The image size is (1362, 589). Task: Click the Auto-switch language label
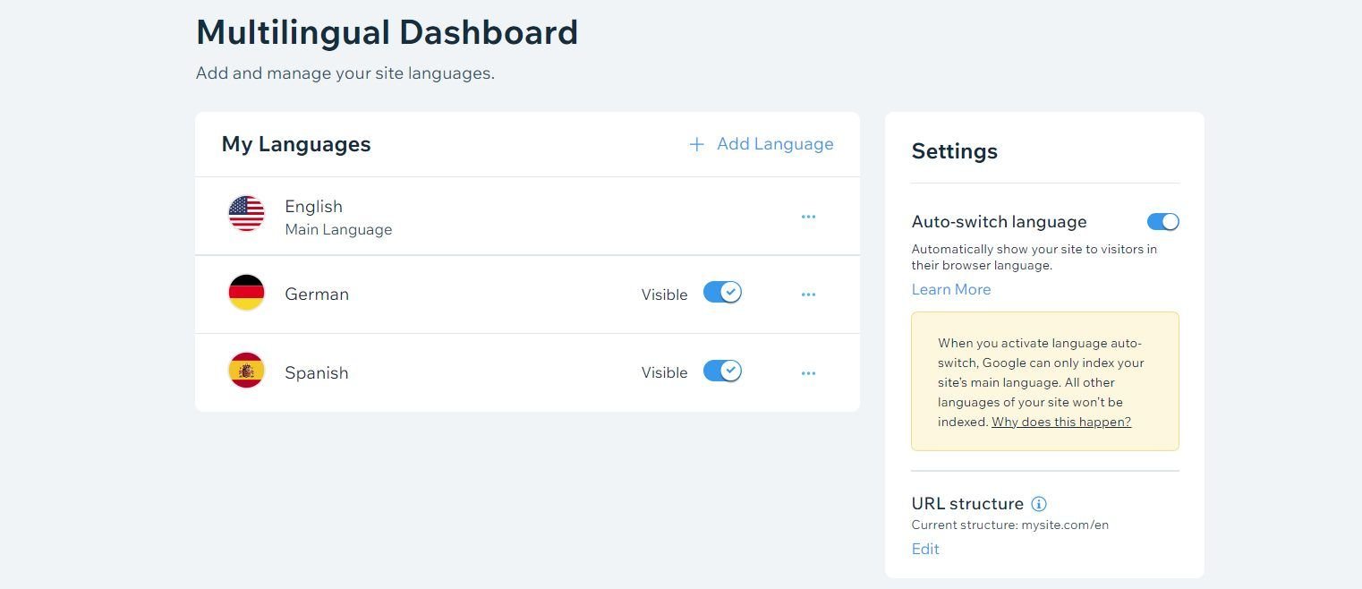point(999,222)
